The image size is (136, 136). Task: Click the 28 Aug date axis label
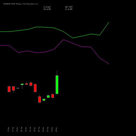(x=48, y=129)
